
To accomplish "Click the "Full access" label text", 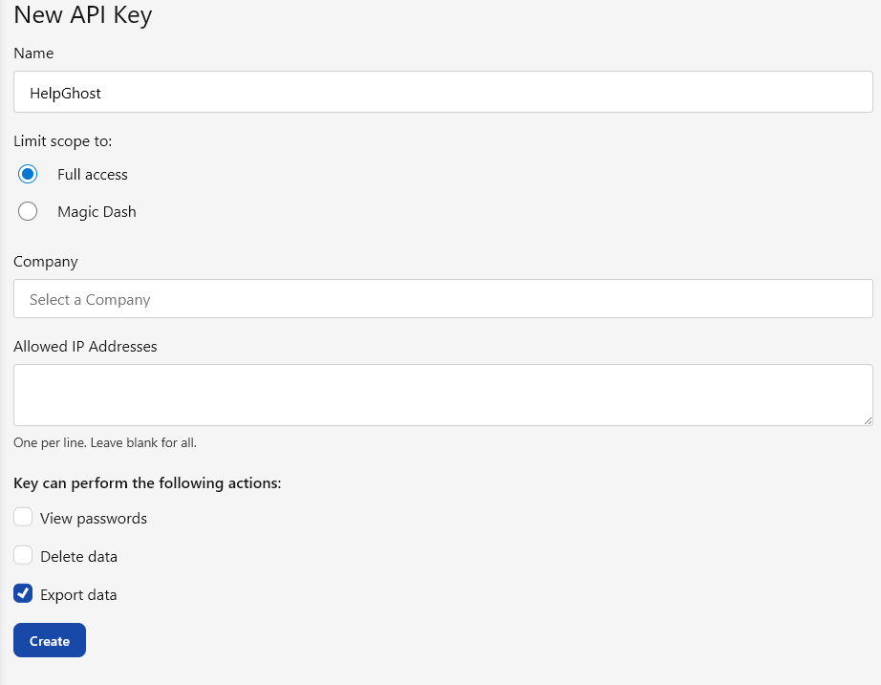I will tap(93, 175).
